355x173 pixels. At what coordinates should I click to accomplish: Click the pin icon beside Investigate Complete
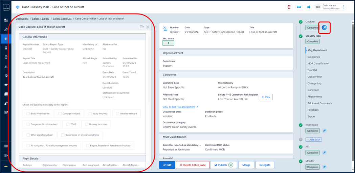point(324,131)
